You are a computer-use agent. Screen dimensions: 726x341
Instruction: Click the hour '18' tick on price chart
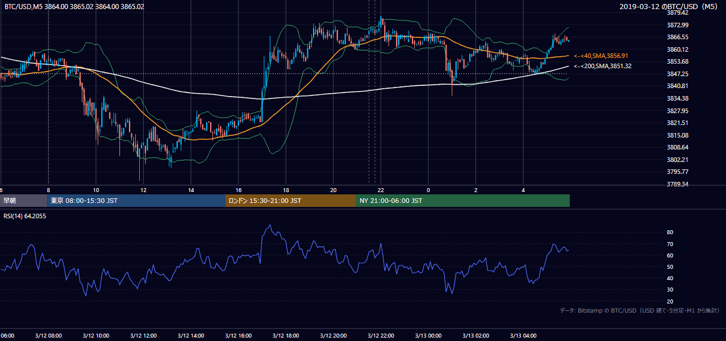286,190
